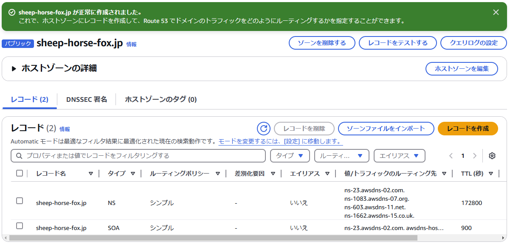
Task: Sort by レコード名 column arrow
Action: click(x=90, y=174)
